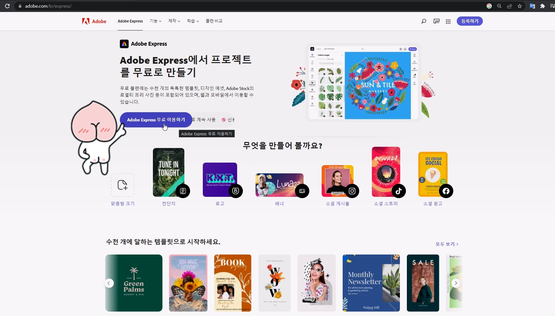Bookmark this page with the star icon
Viewport: 555px width, 316px height.
520,6
